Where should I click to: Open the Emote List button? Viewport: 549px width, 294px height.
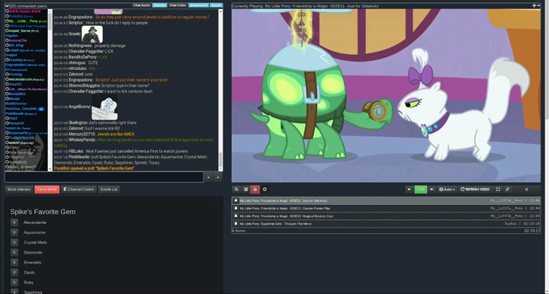point(109,190)
